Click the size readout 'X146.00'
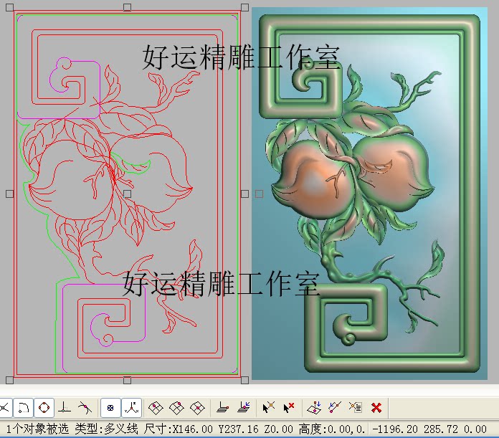The width and height of the screenshot is (499, 438). coord(193,429)
